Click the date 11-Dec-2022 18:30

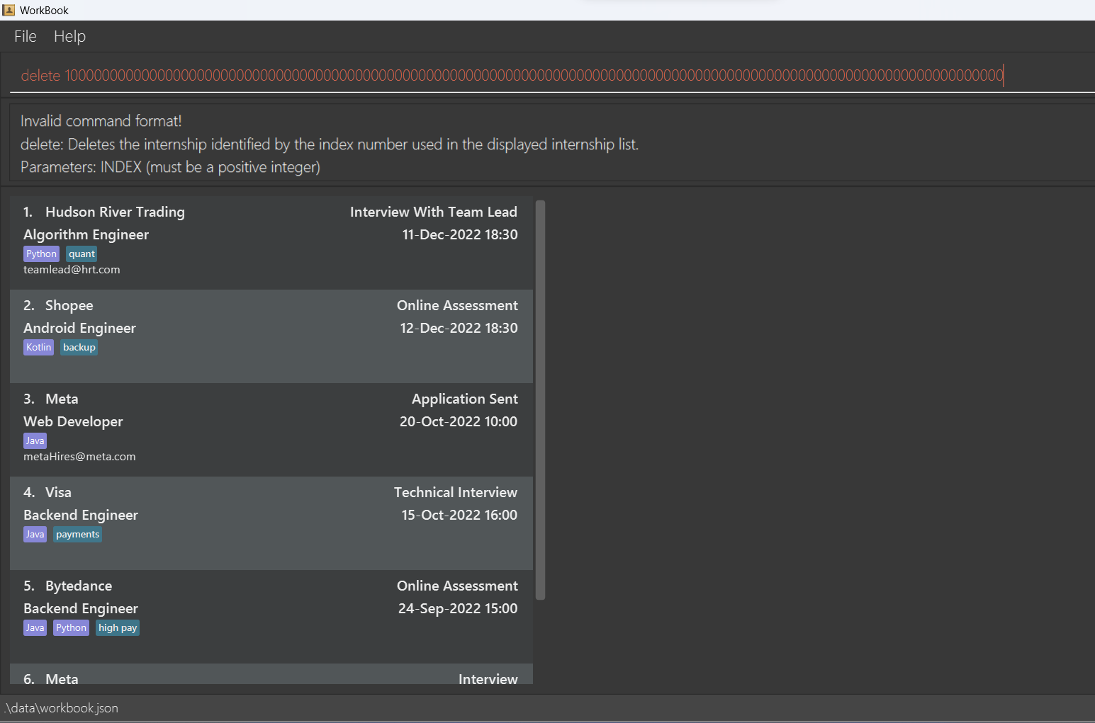tap(460, 234)
